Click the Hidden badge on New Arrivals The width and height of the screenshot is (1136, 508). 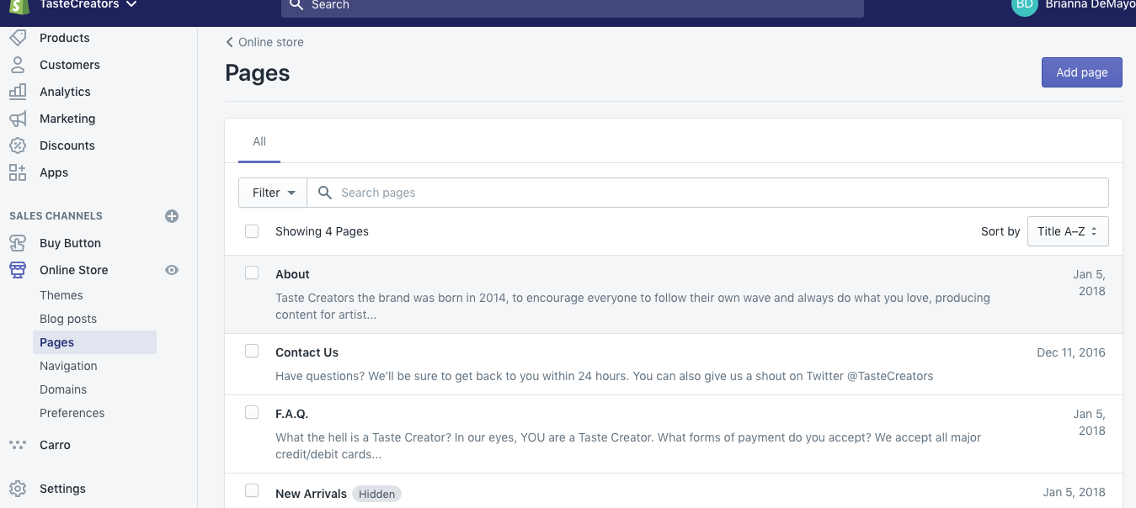[x=376, y=494]
